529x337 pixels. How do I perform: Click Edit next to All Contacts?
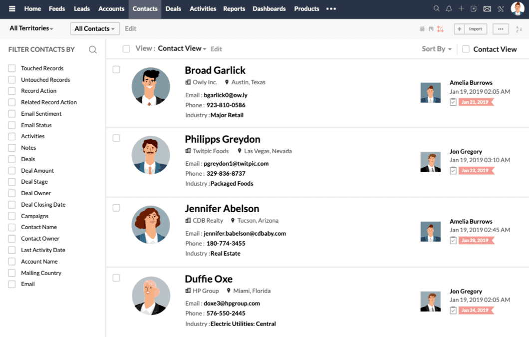131,28
